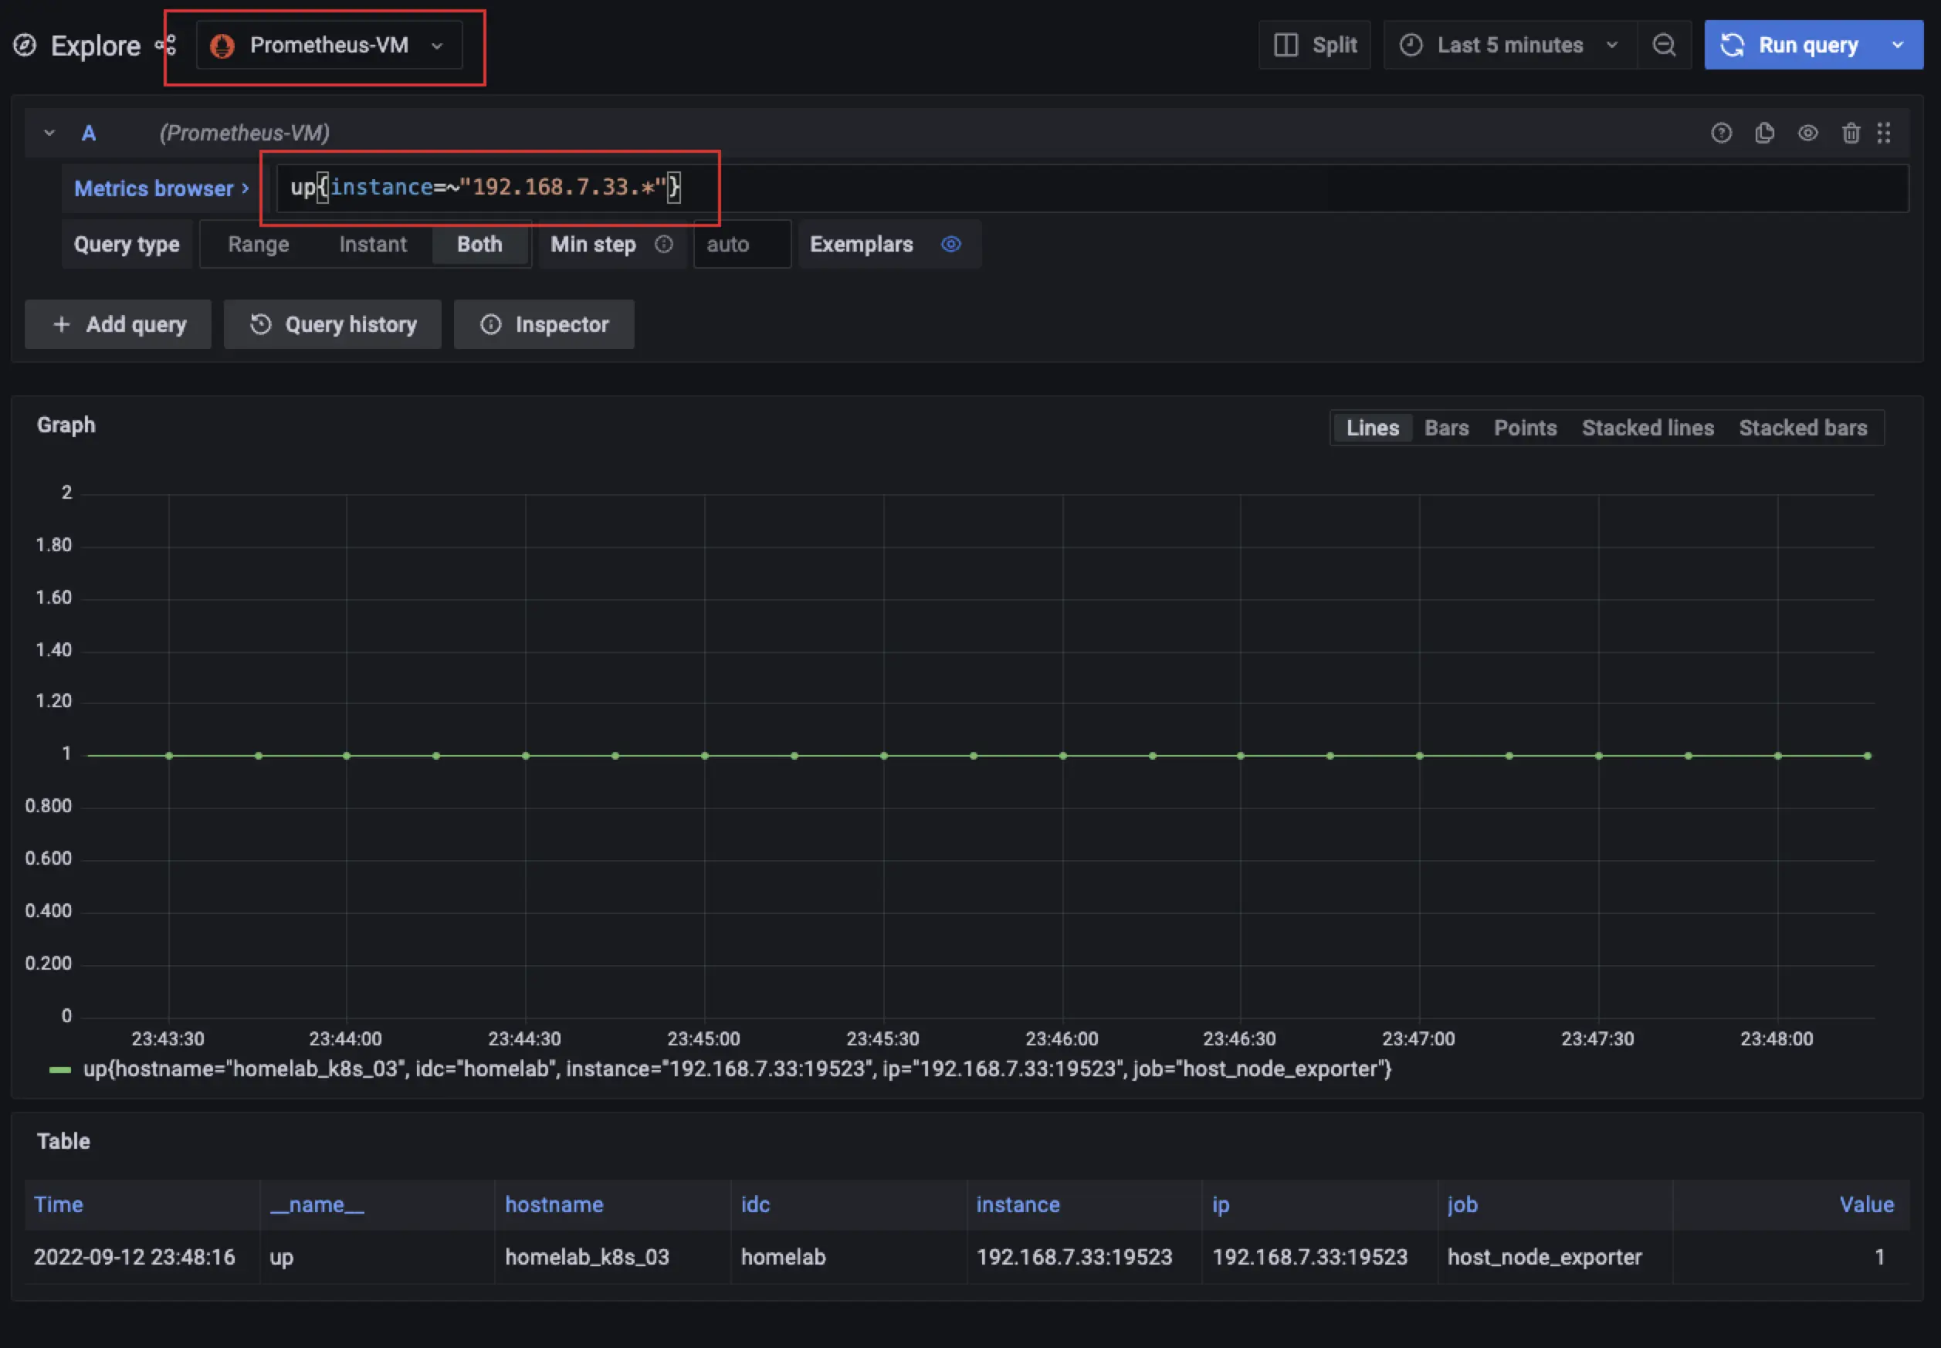
Task: Click the history clock icon
Action: click(x=261, y=324)
